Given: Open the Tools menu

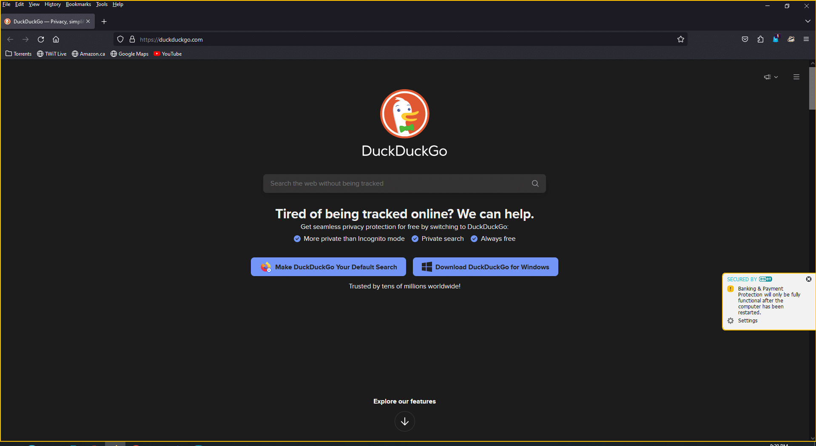Looking at the screenshot, I should (x=102, y=4).
